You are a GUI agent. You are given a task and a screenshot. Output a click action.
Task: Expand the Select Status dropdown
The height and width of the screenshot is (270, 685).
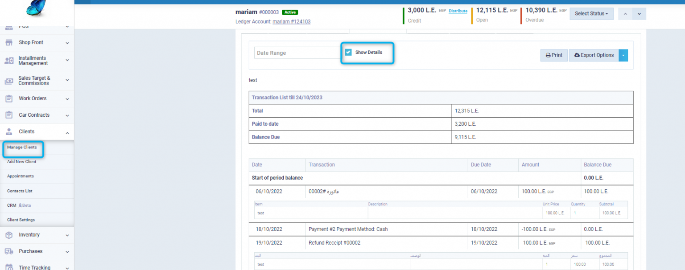click(591, 13)
